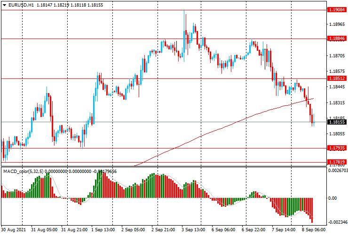Click the MACD zero level 0.00 label

(x=332, y=198)
